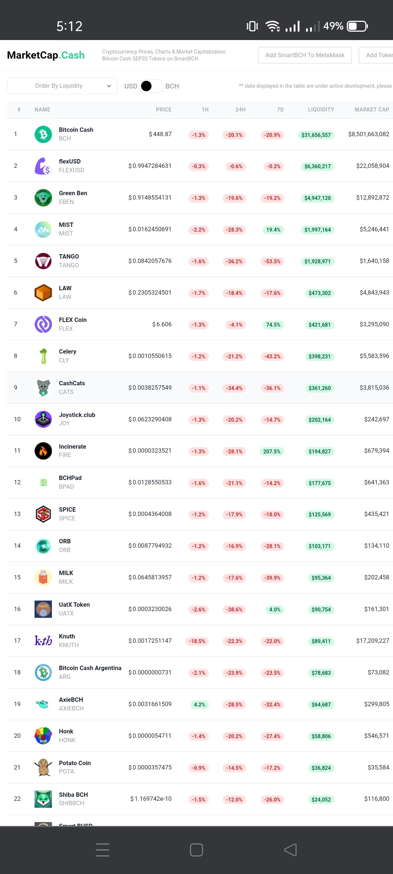Screen dimensions: 393x874
Task: Open the Incinerate fire icon
Action: (43, 451)
